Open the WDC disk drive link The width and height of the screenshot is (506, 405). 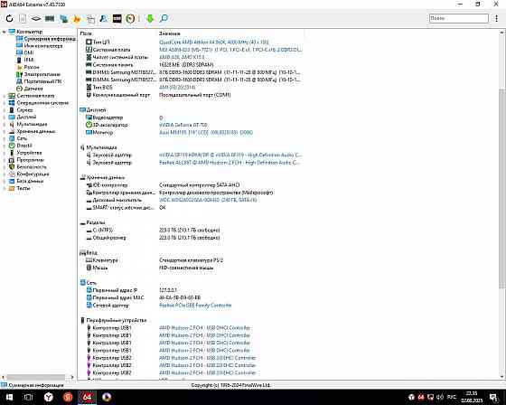coord(208,200)
